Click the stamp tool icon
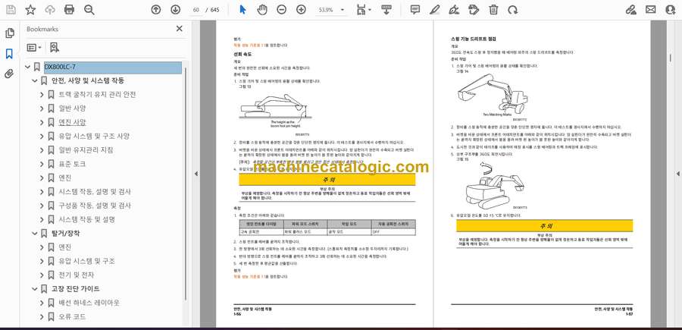The width and height of the screenshot is (682, 330). click(x=474, y=10)
